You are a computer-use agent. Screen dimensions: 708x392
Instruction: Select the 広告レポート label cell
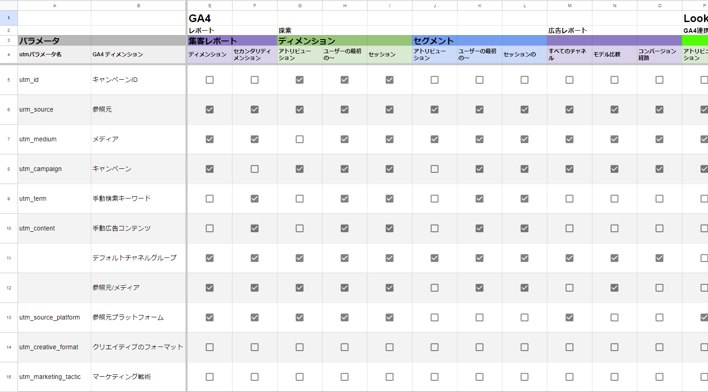tap(569, 31)
